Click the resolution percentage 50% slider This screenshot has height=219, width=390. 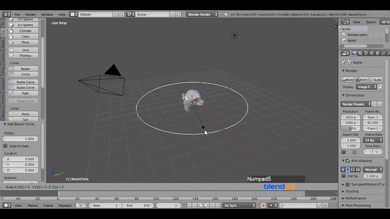(x=351, y=129)
